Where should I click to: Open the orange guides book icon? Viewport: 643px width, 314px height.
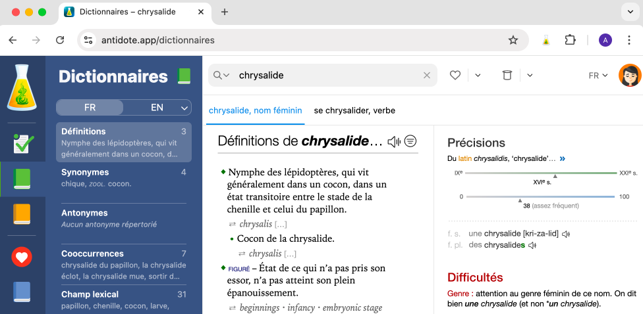pos(22,214)
